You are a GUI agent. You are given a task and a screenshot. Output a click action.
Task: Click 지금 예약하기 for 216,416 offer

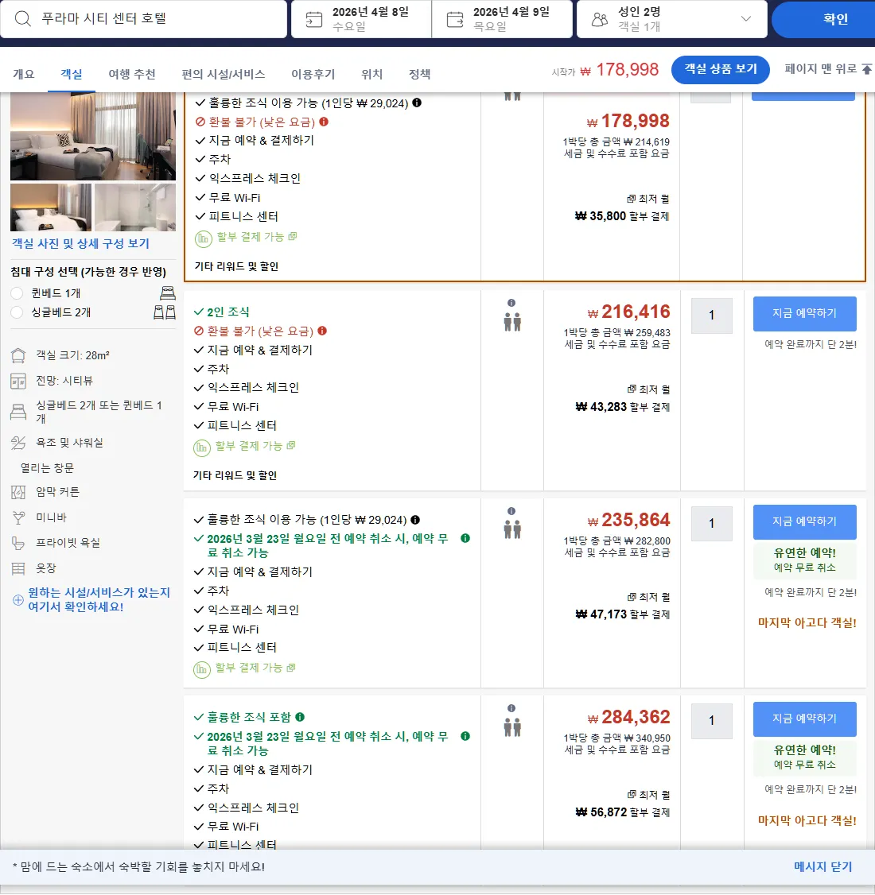pyautogui.click(x=805, y=313)
